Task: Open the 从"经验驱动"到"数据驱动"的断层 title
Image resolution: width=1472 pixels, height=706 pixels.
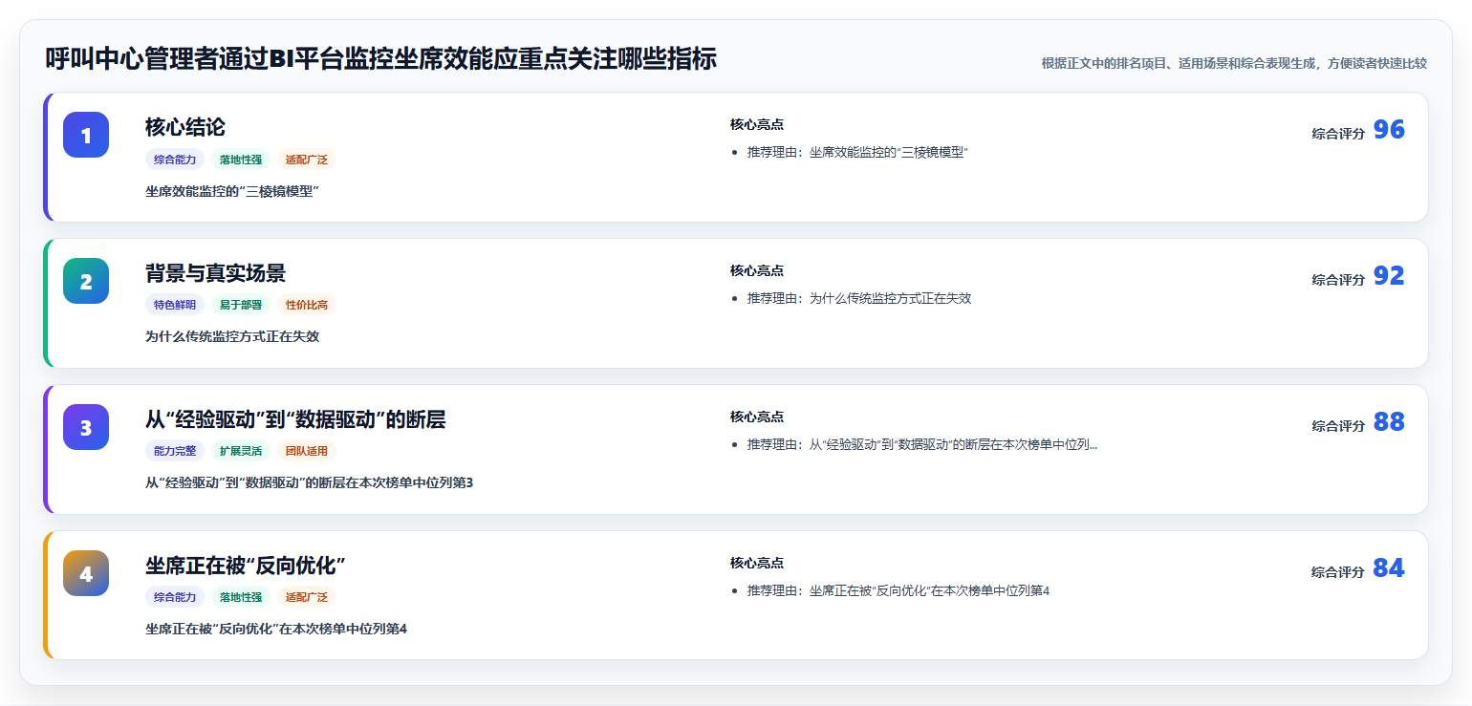Action: click(x=295, y=419)
